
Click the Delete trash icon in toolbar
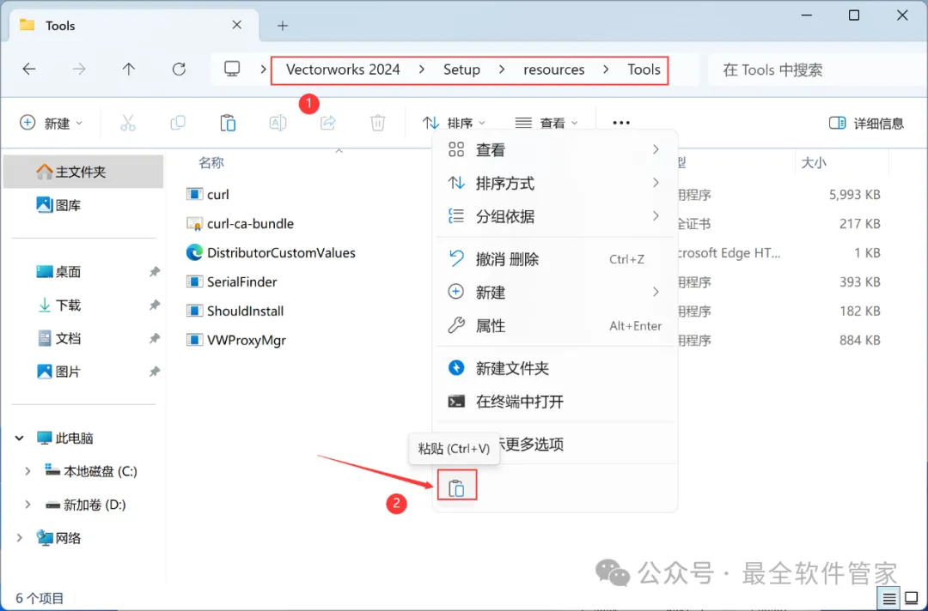[x=377, y=123]
